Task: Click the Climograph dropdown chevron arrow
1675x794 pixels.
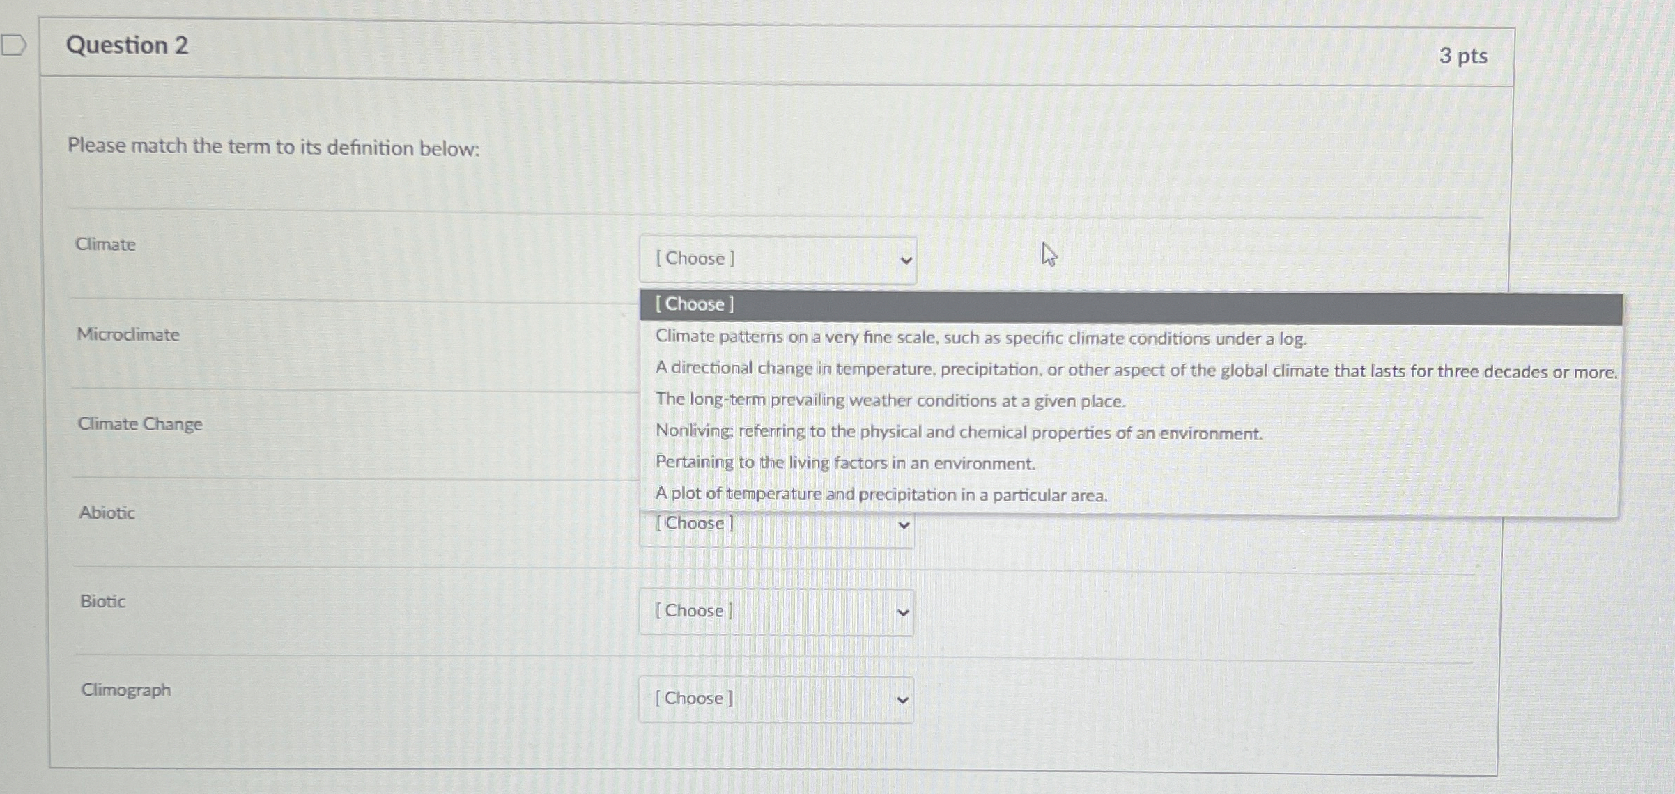Action: pyautogui.click(x=902, y=700)
